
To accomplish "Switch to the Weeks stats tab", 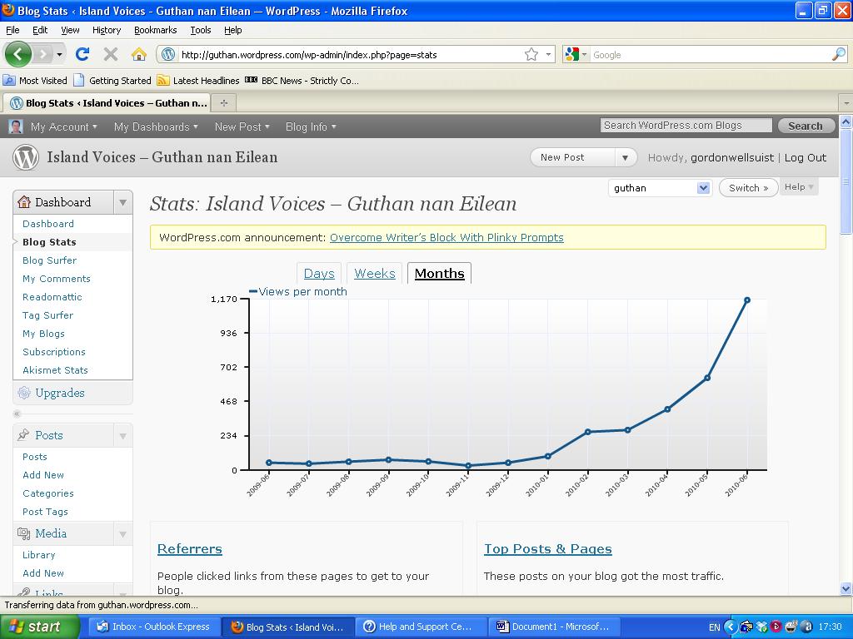I will click(x=374, y=274).
